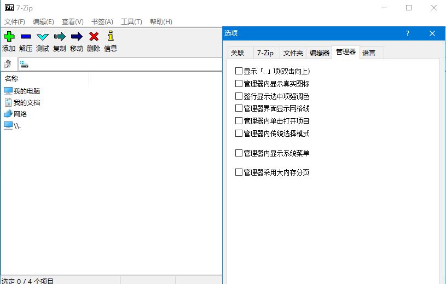Click the blue Extract (解压) toolbar icon
Screen dimensions: 446x284
click(26, 37)
